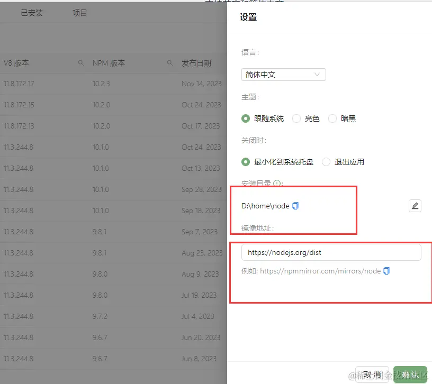This screenshot has width=432, height=384.
Task: Select the row dated Sep 18, 2023
Action: click(x=113, y=211)
